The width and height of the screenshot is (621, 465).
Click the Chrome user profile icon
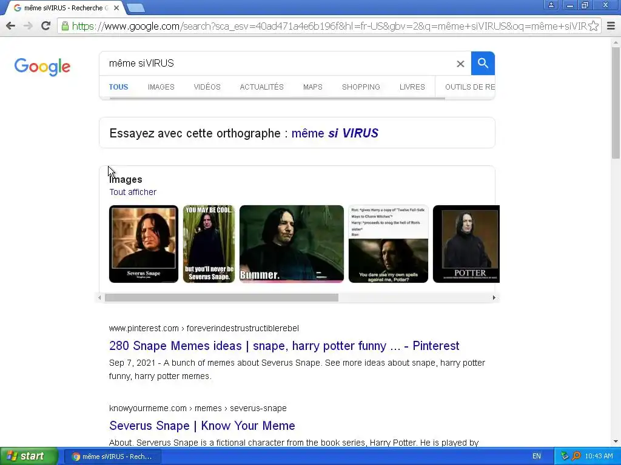(x=551, y=5)
